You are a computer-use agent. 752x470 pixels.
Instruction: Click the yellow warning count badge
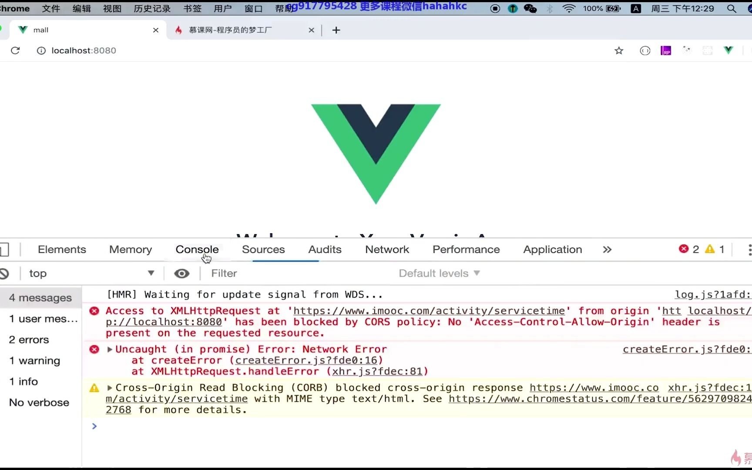(x=715, y=249)
